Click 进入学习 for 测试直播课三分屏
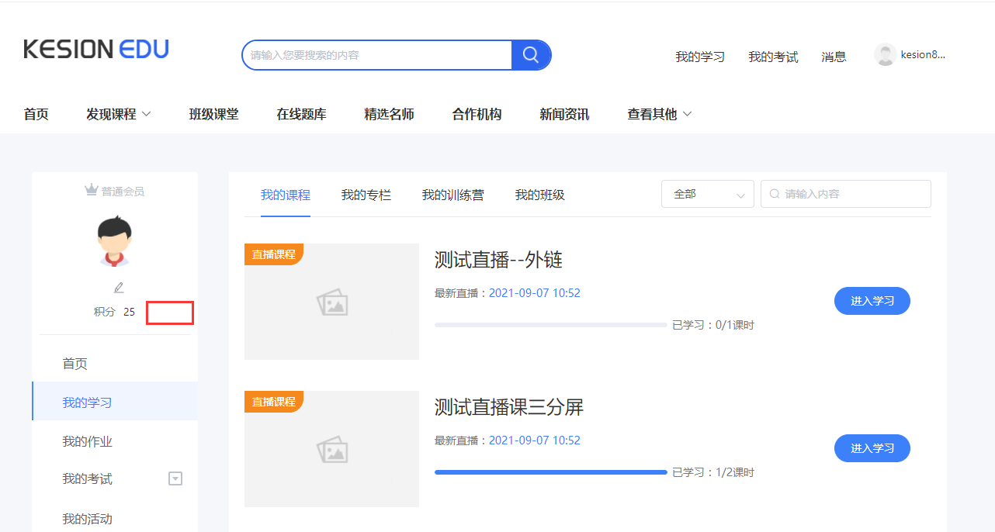Viewport: 995px width, 532px height. pyautogui.click(x=872, y=448)
